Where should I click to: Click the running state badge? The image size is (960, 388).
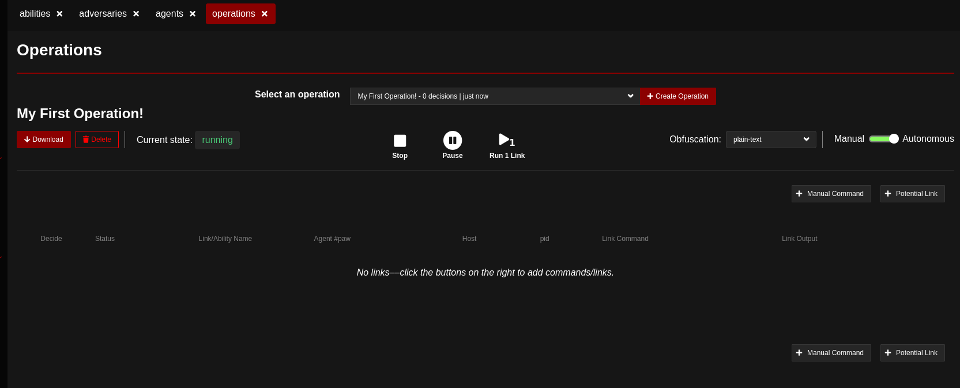point(217,140)
